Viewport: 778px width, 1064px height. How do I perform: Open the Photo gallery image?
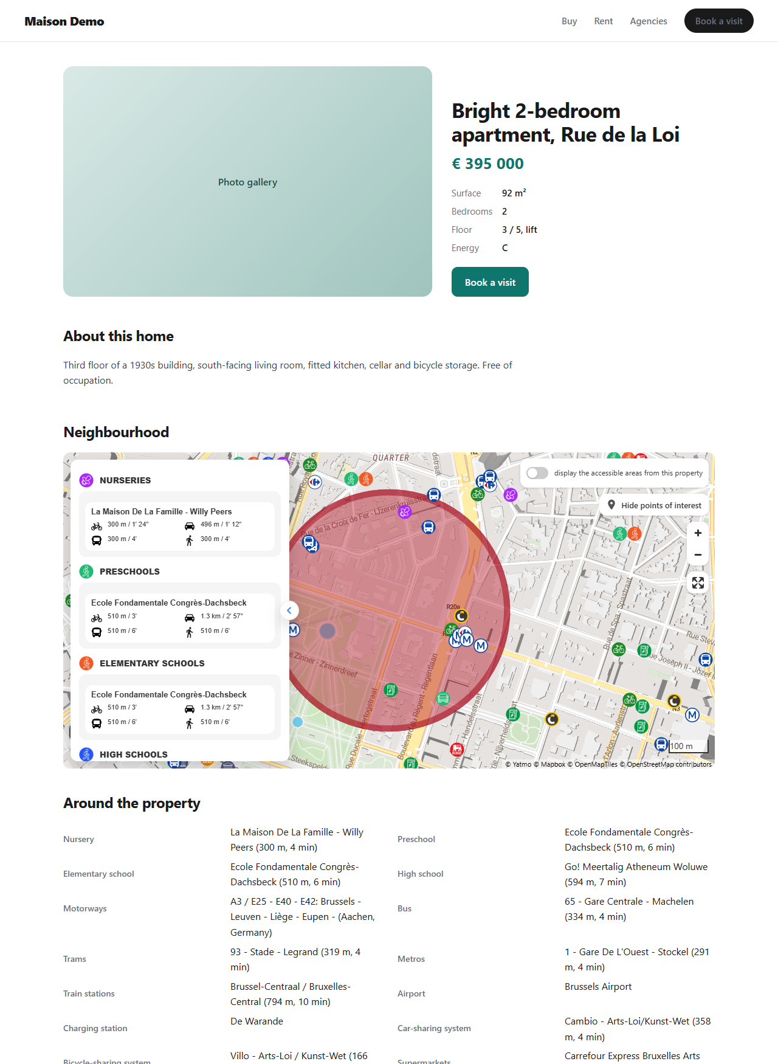click(x=247, y=181)
